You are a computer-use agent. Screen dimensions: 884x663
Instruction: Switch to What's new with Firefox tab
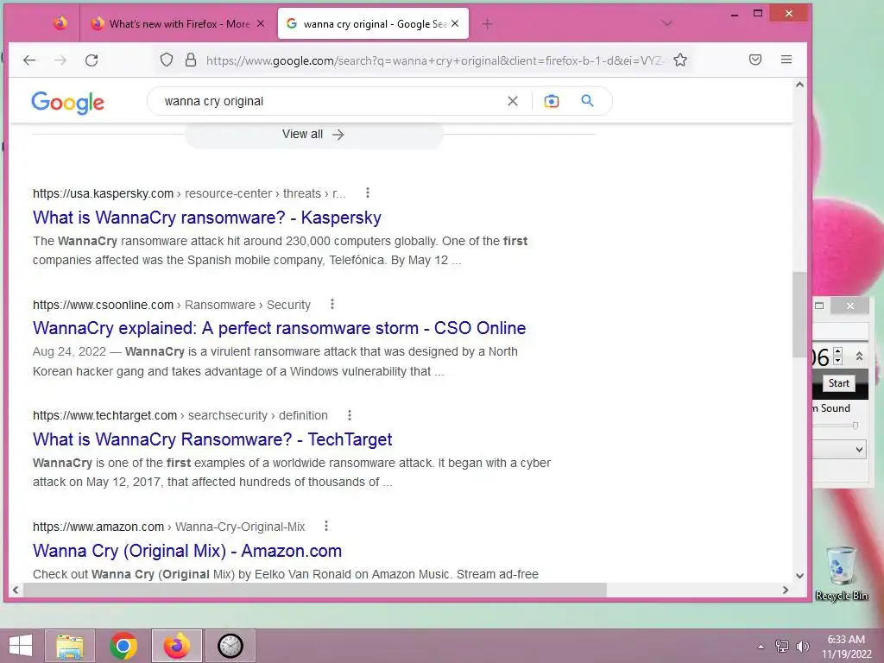[x=178, y=23]
